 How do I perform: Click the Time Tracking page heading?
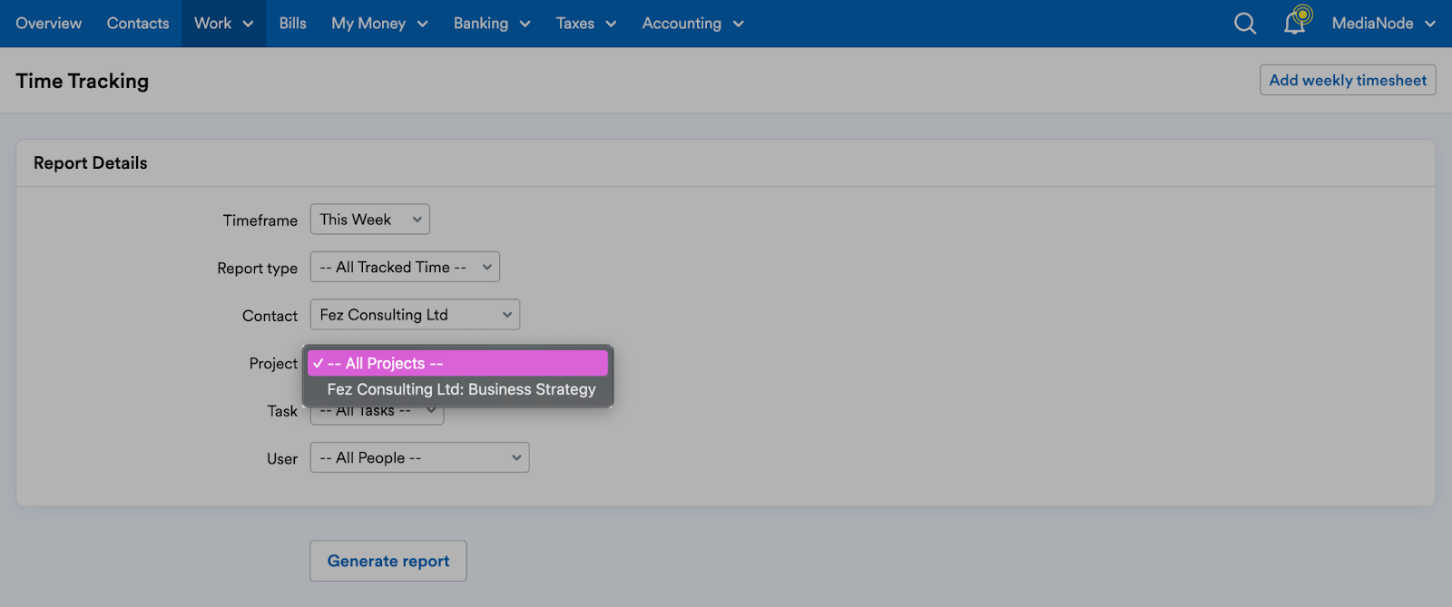click(83, 81)
